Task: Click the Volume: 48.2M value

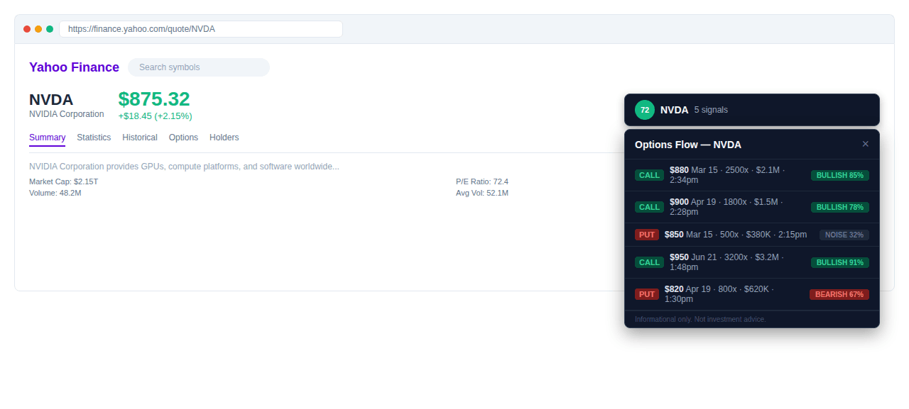Action: click(55, 193)
